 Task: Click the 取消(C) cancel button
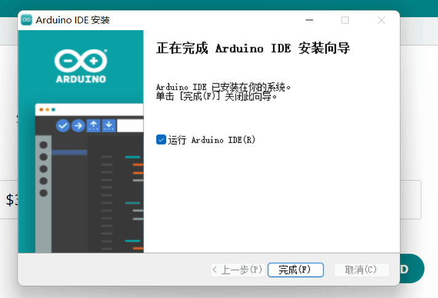[361, 270]
